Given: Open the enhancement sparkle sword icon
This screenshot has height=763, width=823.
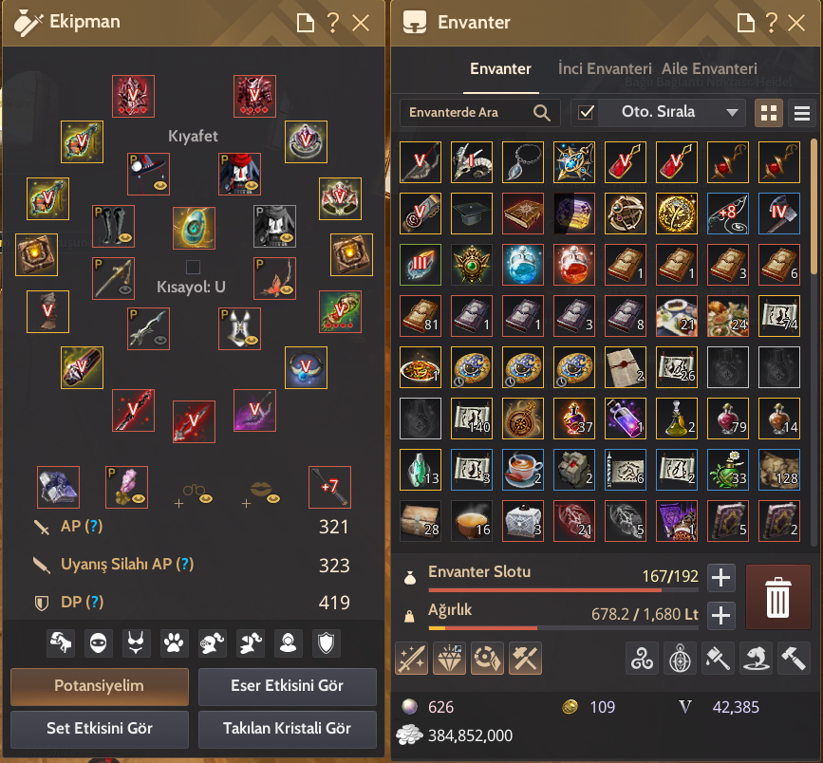Looking at the screenshot, I should [411, 658].
